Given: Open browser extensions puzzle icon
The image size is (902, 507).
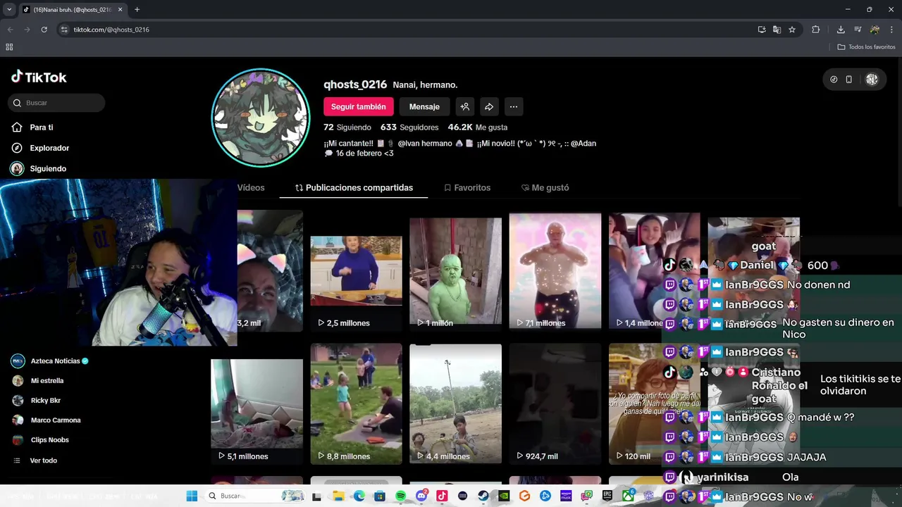Looking at the screenshot, I should coord(816,30).
